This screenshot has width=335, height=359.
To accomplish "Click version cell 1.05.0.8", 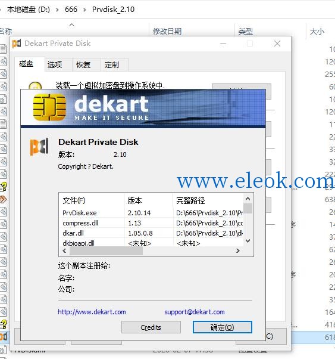I will pos(140,233).
